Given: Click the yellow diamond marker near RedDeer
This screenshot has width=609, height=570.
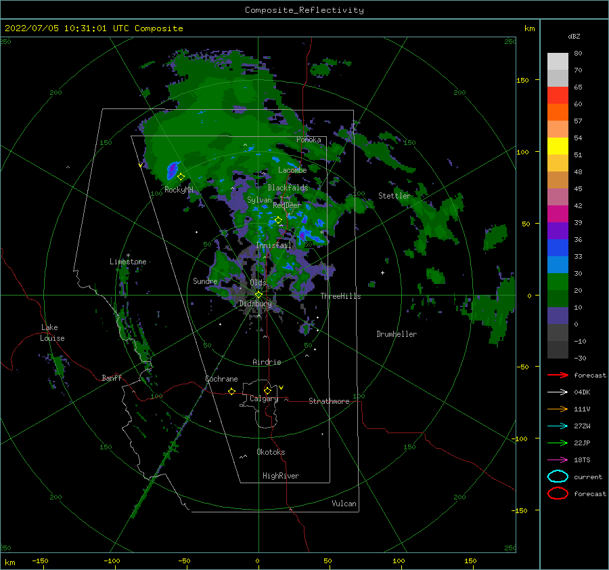Looking at the screenshot, I should 279,220.
